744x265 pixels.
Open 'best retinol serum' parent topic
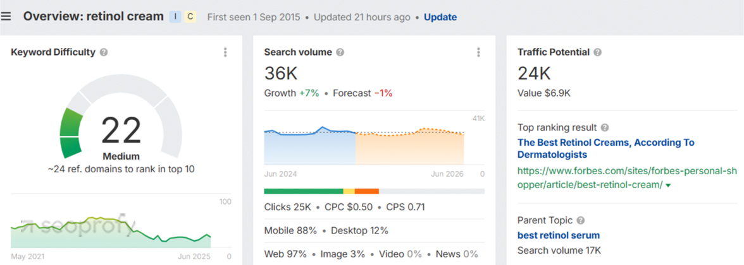tap(559, 235)
